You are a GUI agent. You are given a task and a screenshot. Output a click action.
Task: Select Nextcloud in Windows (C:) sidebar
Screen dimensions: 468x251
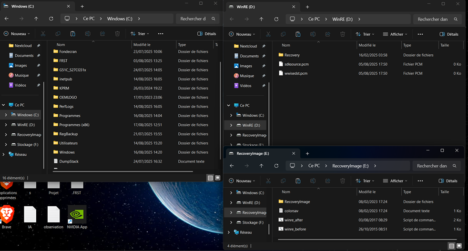(23, 46)
